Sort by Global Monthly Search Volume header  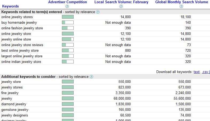181,2
